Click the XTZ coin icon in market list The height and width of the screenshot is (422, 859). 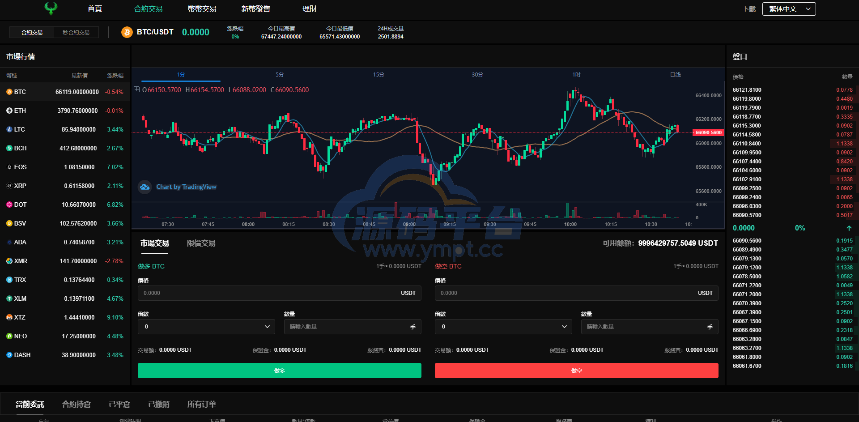click(x=9, y=317)
